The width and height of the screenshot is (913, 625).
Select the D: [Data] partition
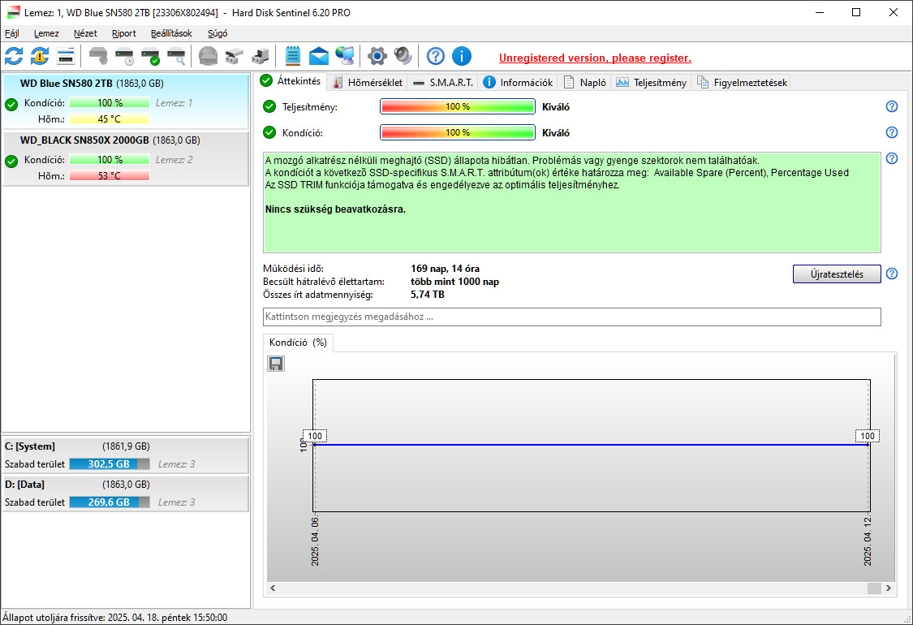tap(126, 494)
